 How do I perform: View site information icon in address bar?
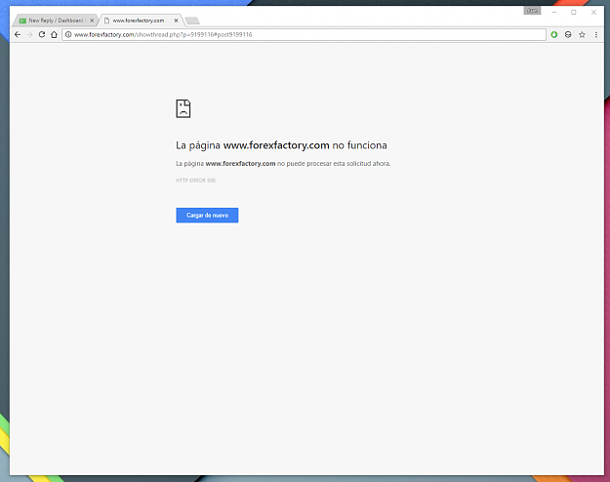68,34
